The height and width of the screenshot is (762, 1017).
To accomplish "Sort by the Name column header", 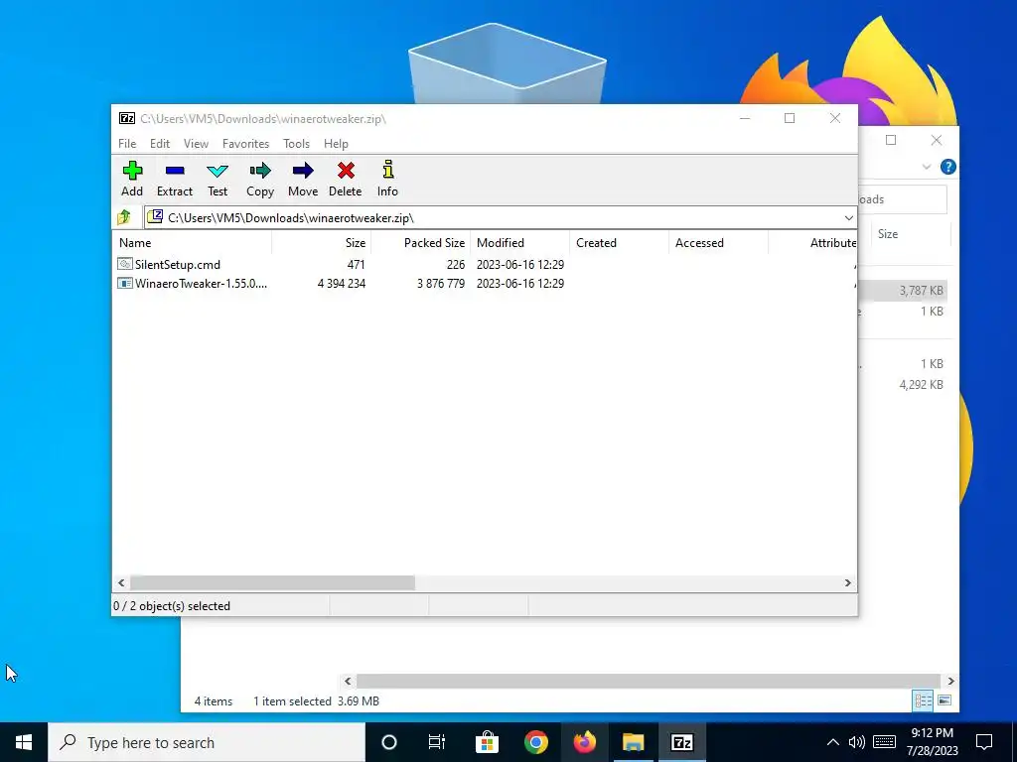I will 192,243.
